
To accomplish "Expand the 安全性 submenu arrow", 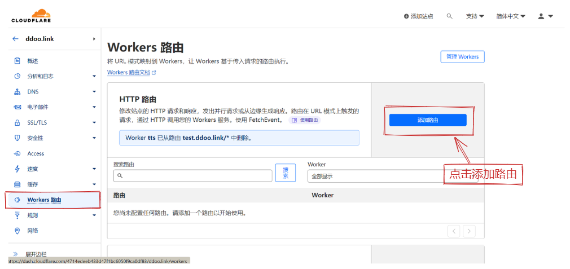I will 94,138.
